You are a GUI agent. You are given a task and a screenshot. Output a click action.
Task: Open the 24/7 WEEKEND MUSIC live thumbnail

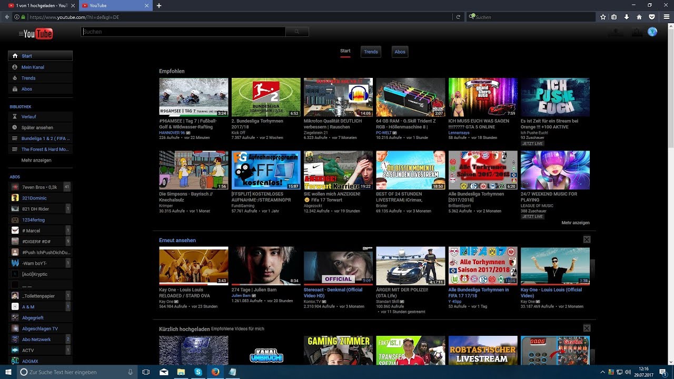tap(555, 170)
